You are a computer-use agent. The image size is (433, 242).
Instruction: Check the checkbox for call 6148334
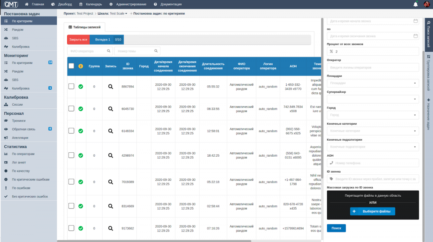71,131
